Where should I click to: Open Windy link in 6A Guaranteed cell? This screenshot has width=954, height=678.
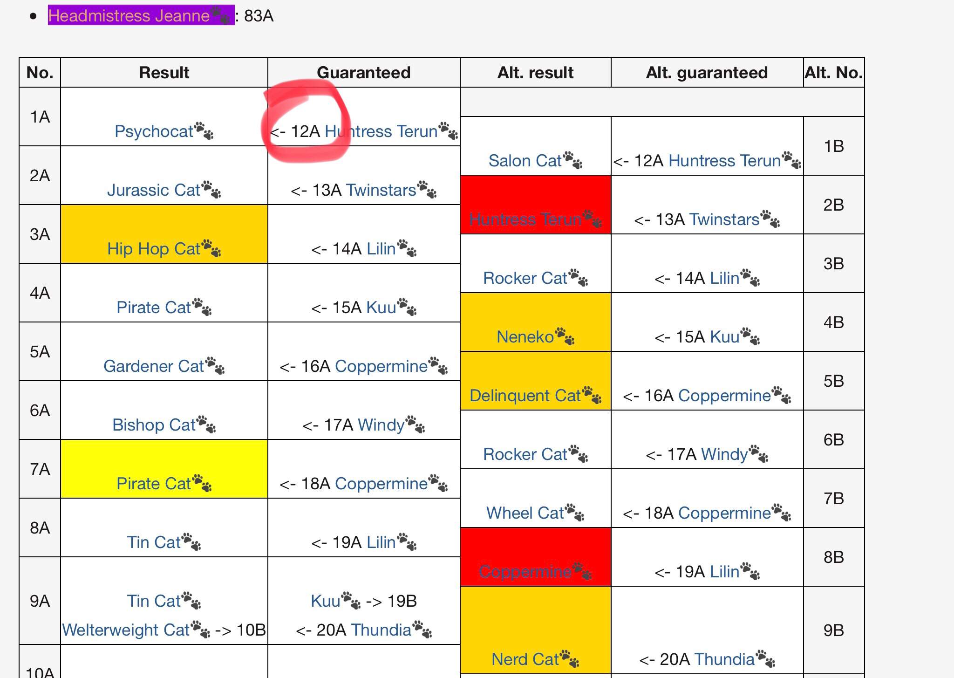click(x=381, y=425)
